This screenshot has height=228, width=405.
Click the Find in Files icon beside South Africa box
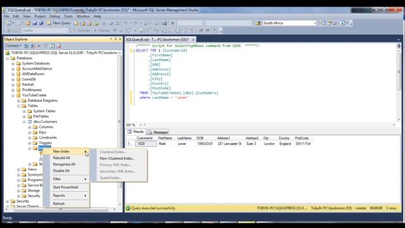258,23
